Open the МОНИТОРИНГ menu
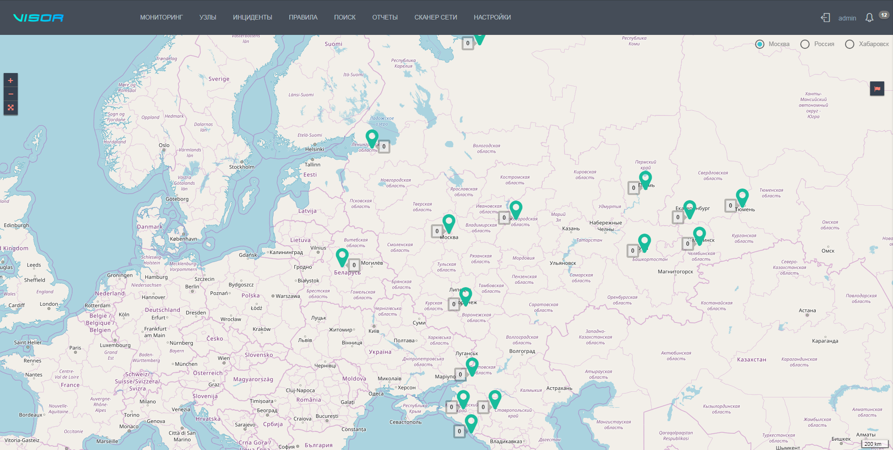This screenshot has height=450, width=893. click(x=162, y=17)
